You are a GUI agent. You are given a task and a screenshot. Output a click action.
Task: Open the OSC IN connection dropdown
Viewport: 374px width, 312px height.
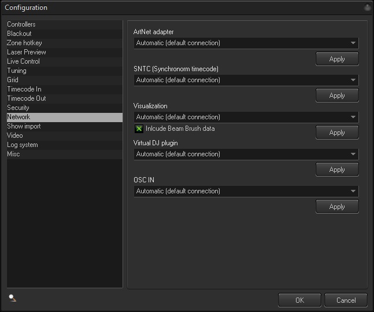click(x=246, y=191)
